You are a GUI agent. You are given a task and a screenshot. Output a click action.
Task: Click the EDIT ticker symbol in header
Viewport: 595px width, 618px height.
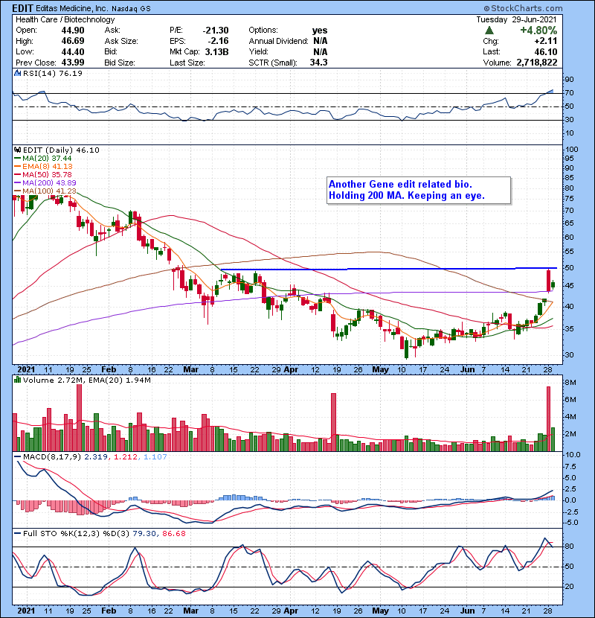(x=23, y=8)
